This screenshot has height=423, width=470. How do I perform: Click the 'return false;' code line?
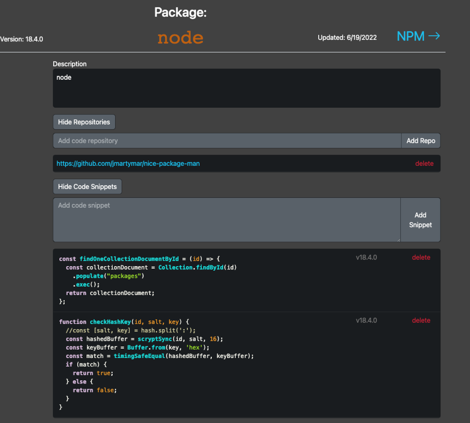(95, 390)
